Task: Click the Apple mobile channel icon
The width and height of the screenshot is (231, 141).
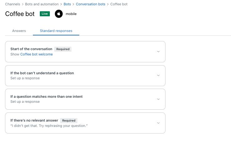Action: [59, 14]
